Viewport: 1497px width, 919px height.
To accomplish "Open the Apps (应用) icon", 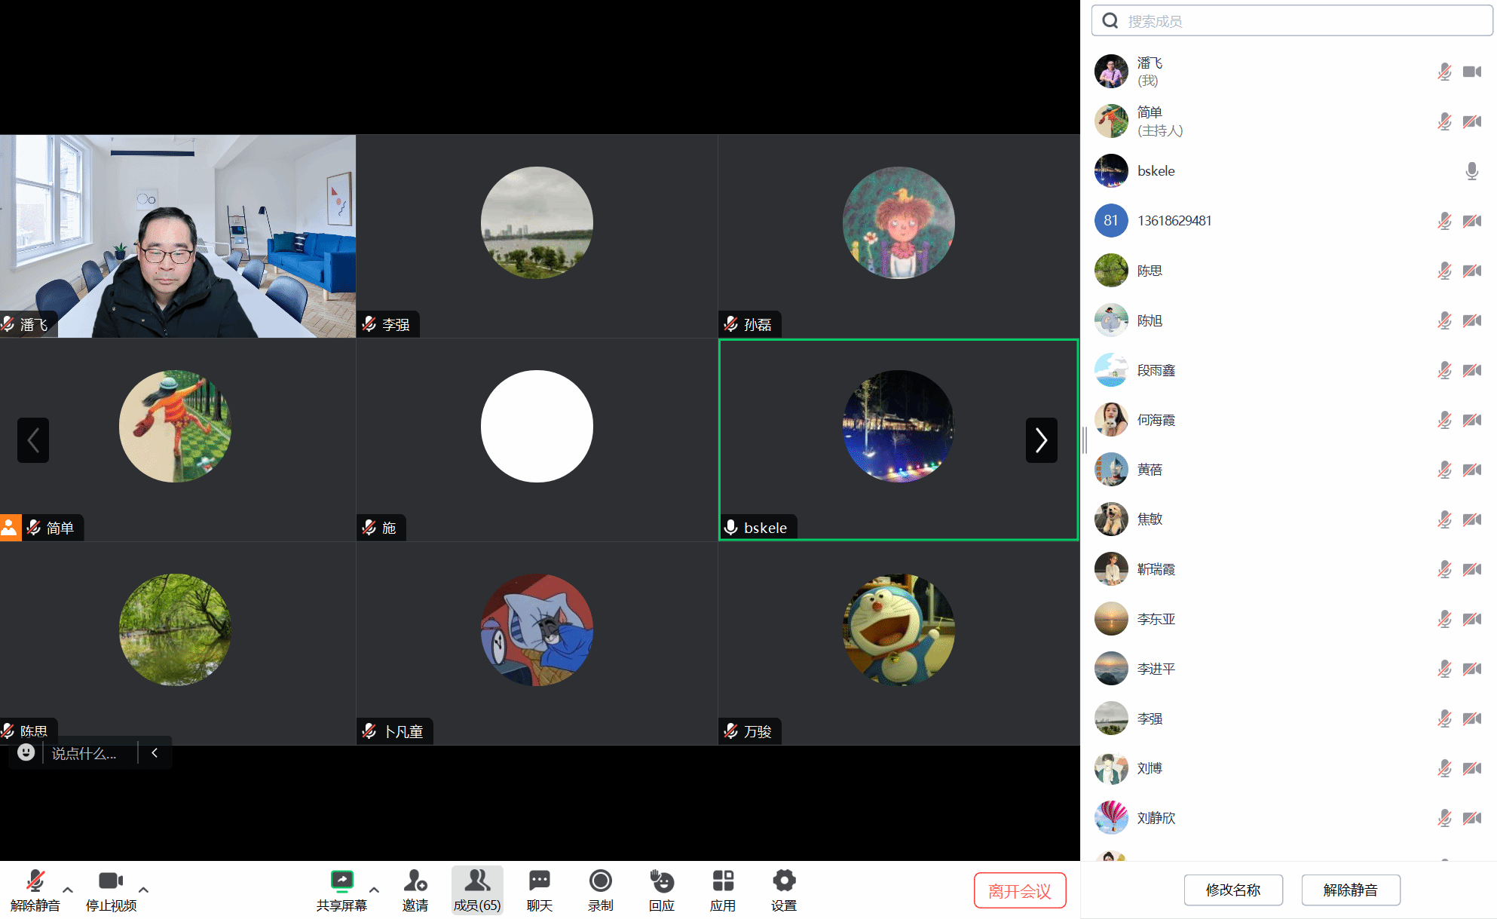I will tap(722, 881).
